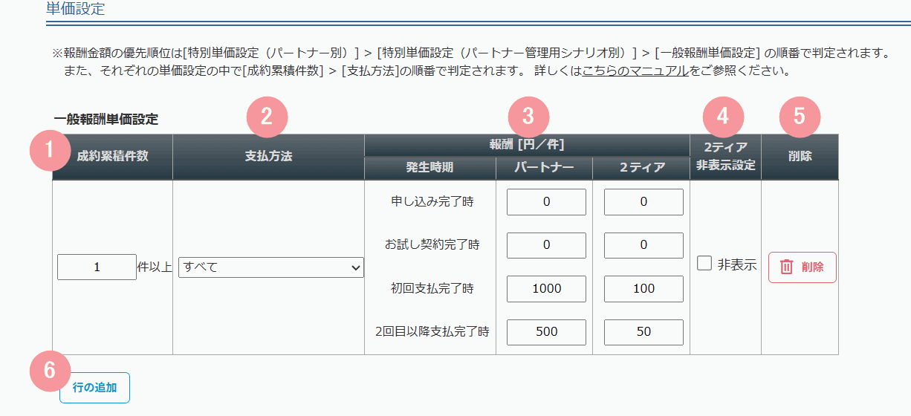Click partner reward field for 2回目以降支払完了時
911x416 pixels.
click(546, 332)
